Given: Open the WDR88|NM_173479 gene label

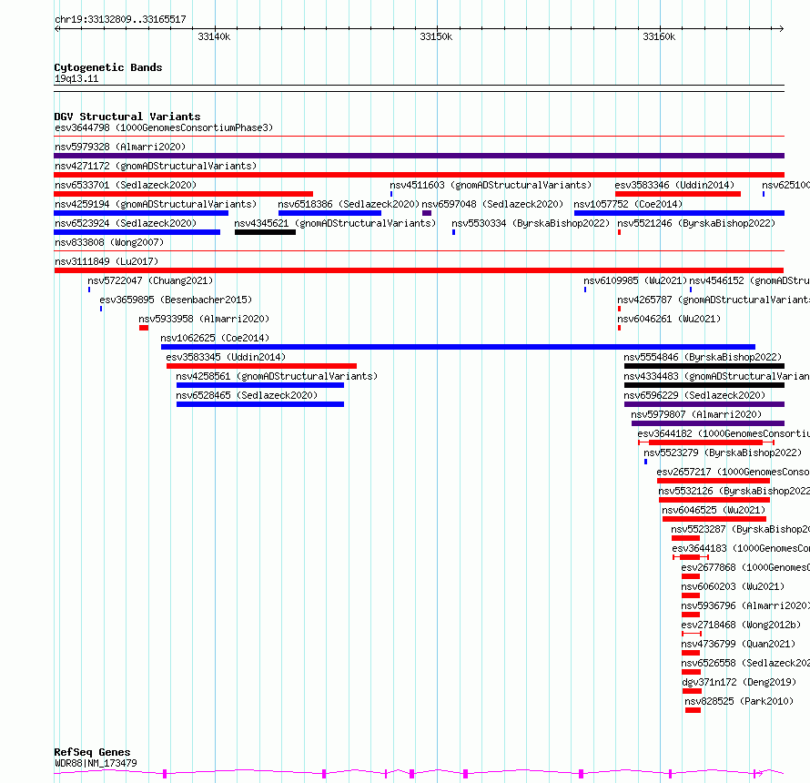Looking at the screenshot, I should [x=96, y=763].
